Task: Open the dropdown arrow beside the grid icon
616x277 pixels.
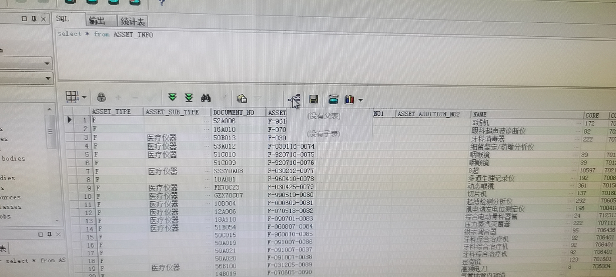Action: coord(84,97)
